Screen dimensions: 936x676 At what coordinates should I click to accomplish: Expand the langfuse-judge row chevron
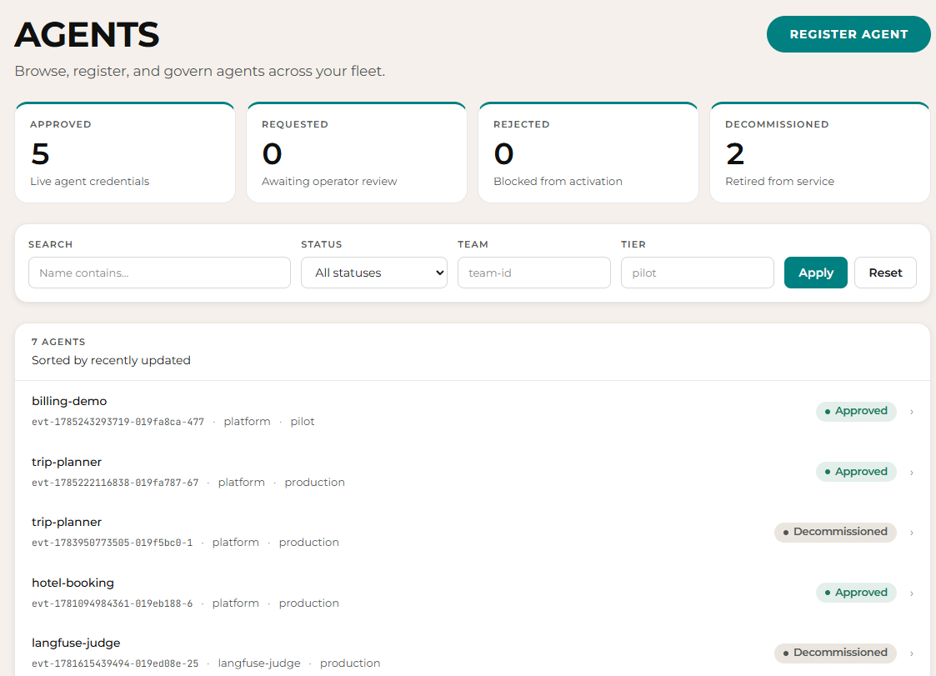coord(912,653)
